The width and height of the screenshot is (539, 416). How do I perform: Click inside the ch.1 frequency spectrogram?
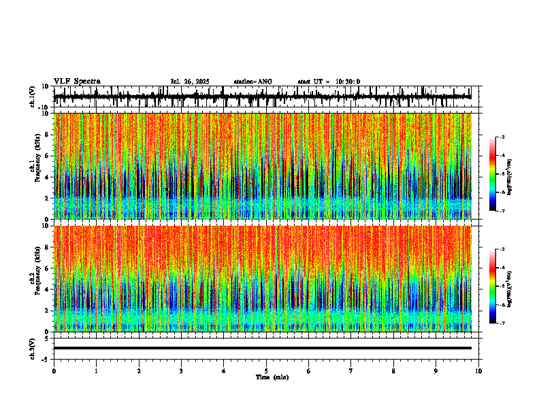coord(263,166)
